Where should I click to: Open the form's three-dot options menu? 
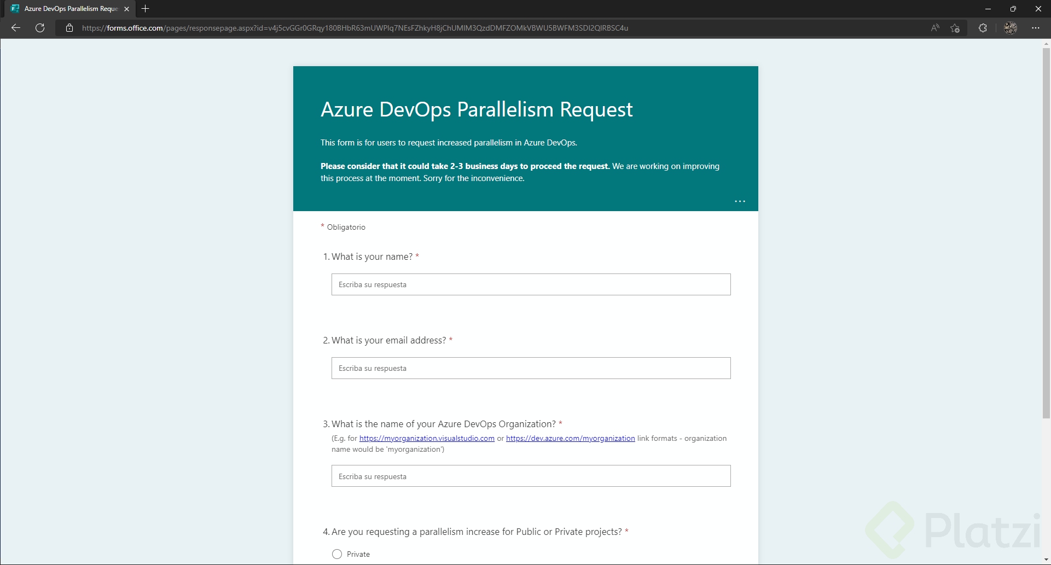(x=740, y=201)
